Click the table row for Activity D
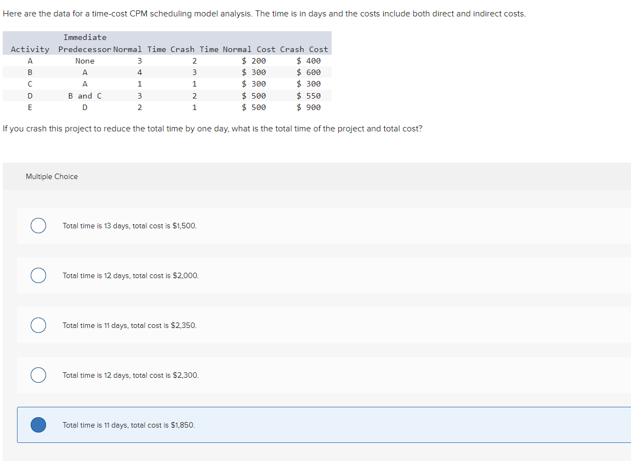 (x=164, y=95)
